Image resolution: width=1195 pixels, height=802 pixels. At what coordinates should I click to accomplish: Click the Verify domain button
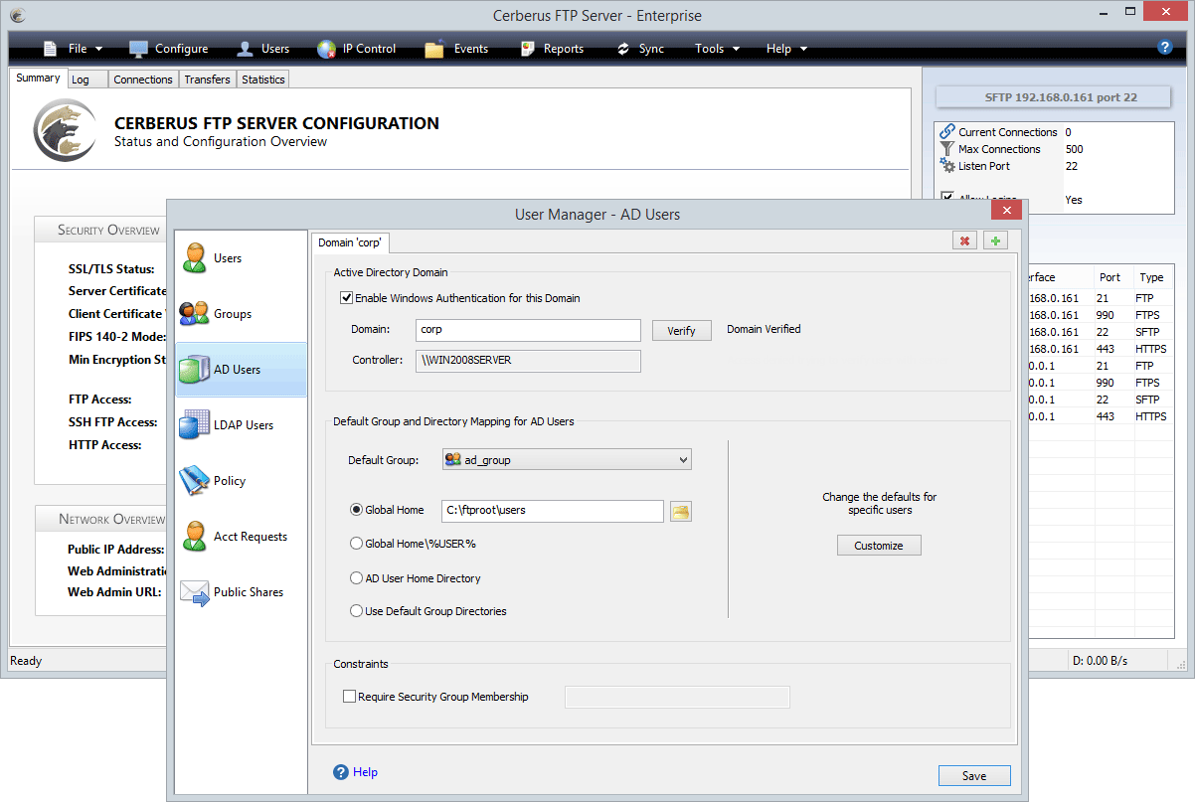coord(682,331)
